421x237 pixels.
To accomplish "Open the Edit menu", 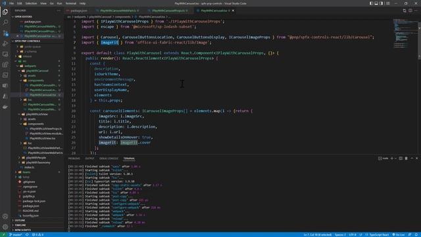I will coord(20,3).
